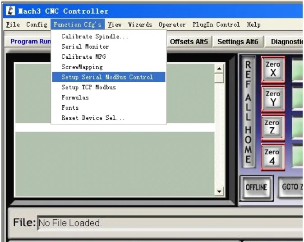304x242 pixels.
Task: Open the Config menu
Action: 37,25
